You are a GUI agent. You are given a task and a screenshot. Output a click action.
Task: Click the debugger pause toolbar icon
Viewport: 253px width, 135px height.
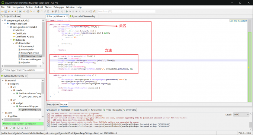click(73, 11)
